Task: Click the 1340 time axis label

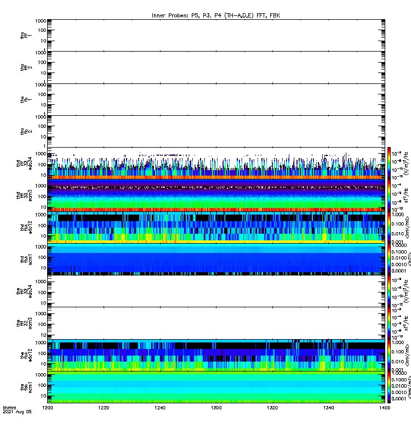Action: tap(328, 408)
